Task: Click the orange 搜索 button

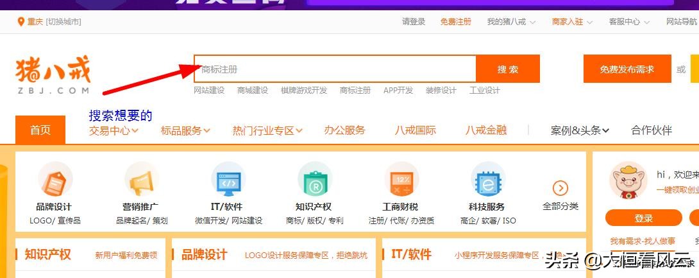Action: click(x=508, y=69)
